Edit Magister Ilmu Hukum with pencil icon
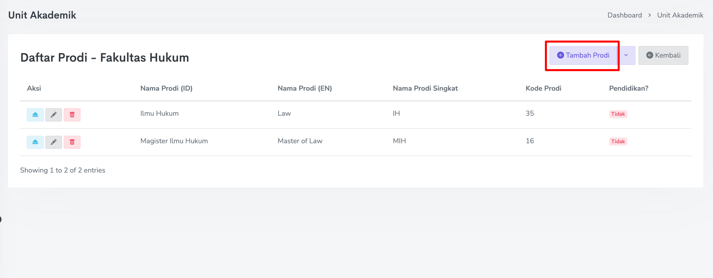This screenshot has height=278, width=713. pyautogui.click(x=53, y=142)
